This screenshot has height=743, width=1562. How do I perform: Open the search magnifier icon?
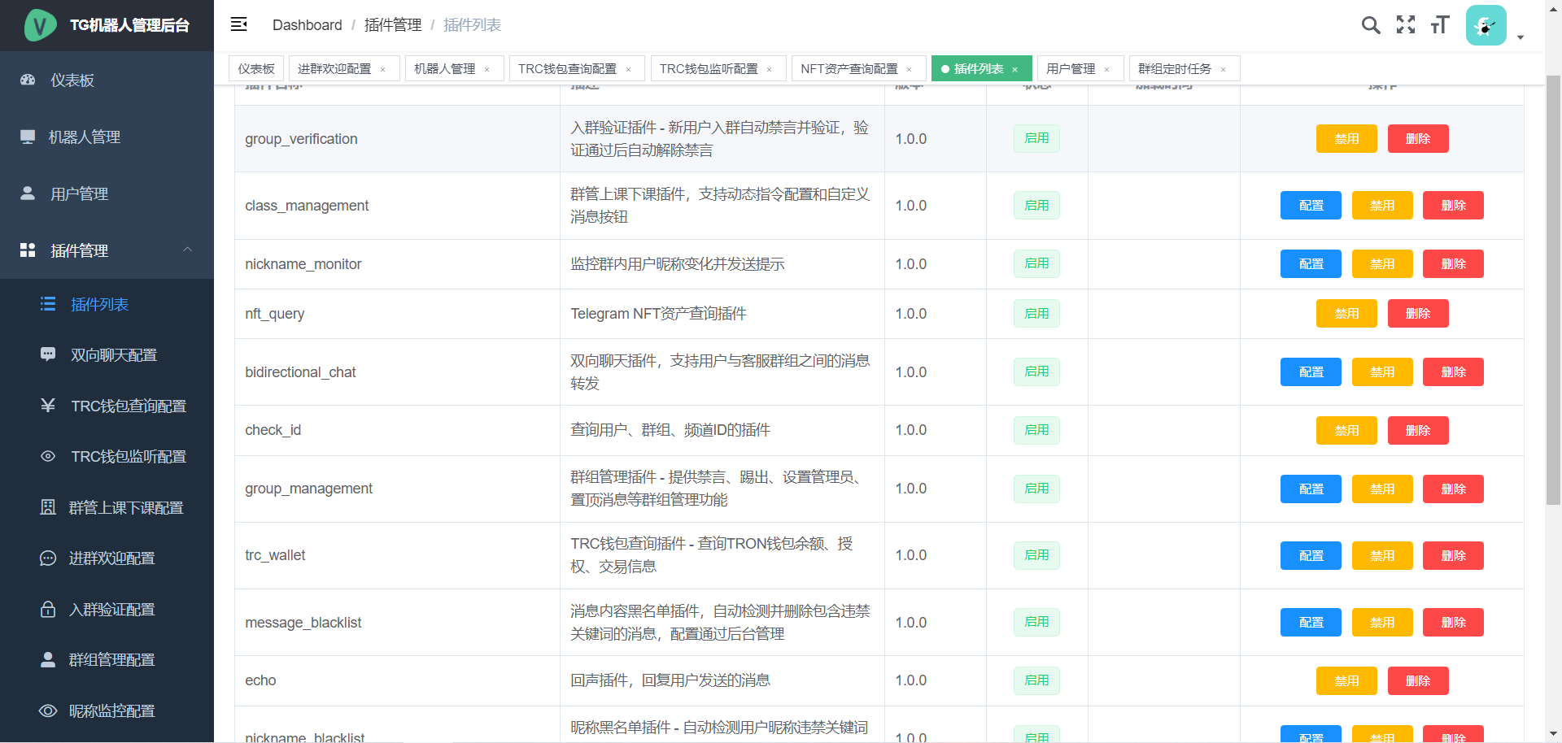pyautogui.click(x=1371, y=25)
